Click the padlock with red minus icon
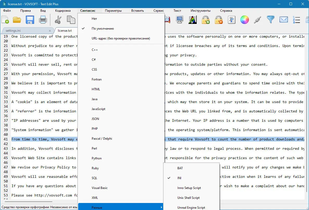The height and width of the screenshot is (210, 309). pyautogui.click(x=219, y=20)
